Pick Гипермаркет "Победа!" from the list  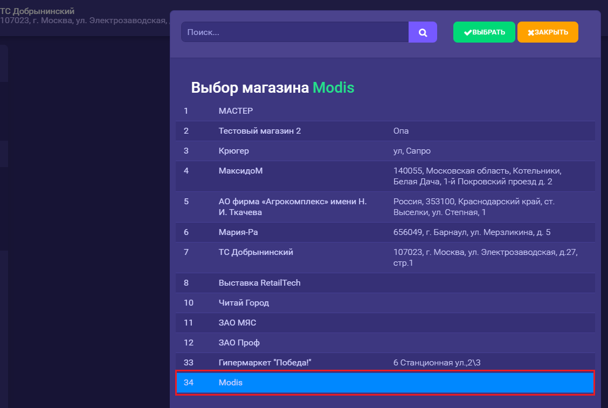tap(385, 363)
